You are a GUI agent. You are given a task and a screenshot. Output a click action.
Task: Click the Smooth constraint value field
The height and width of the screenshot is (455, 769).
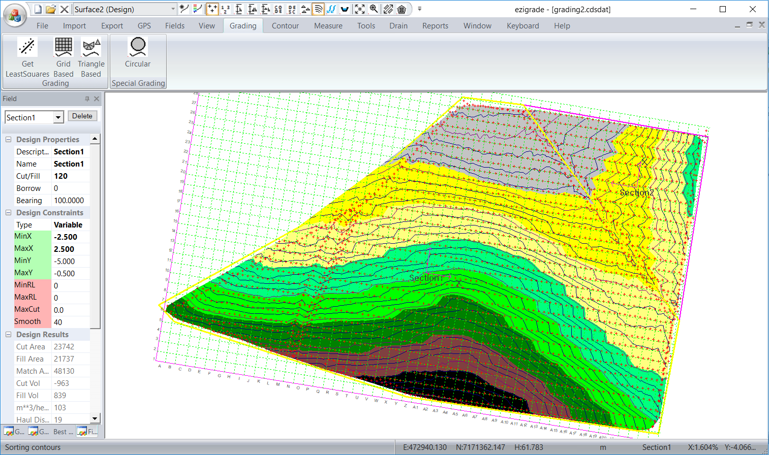pos(71,322)
